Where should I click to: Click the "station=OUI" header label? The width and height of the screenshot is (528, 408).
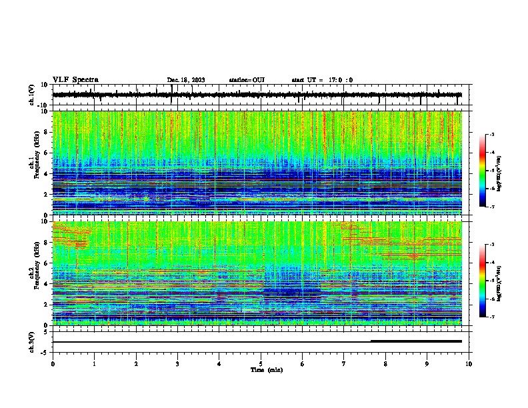[x=247, y=80]
